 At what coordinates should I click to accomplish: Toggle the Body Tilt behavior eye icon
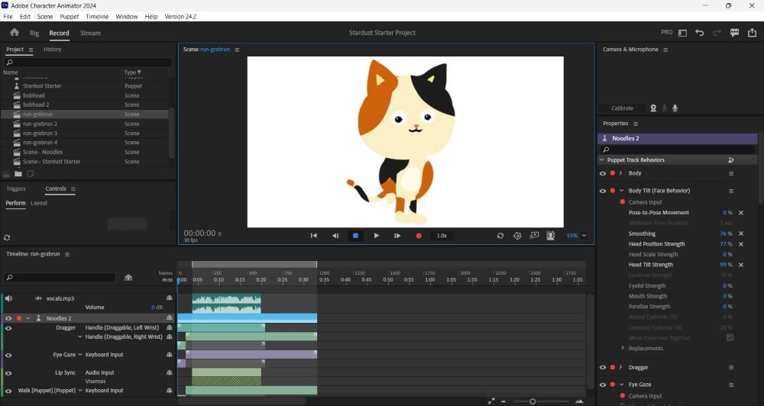602,191
